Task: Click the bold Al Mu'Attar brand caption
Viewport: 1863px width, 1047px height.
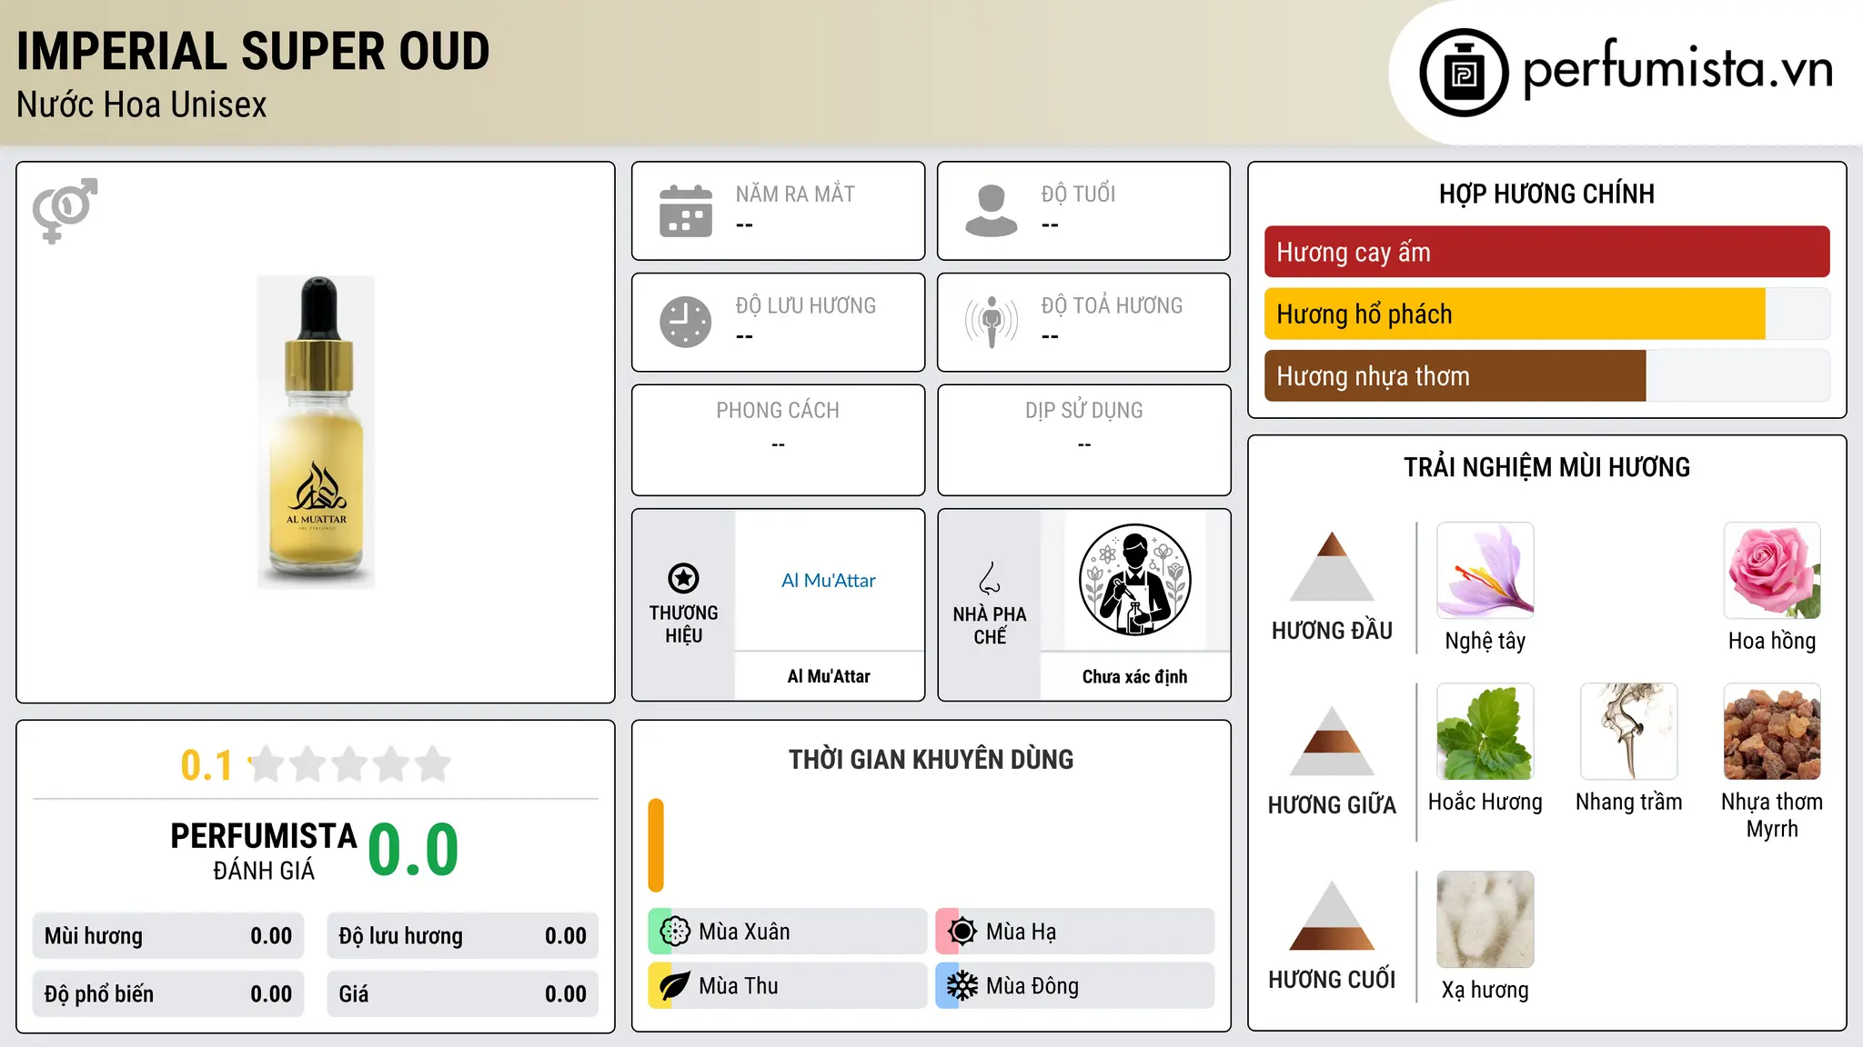Action: pyautogui.click(x=829, y=676)
